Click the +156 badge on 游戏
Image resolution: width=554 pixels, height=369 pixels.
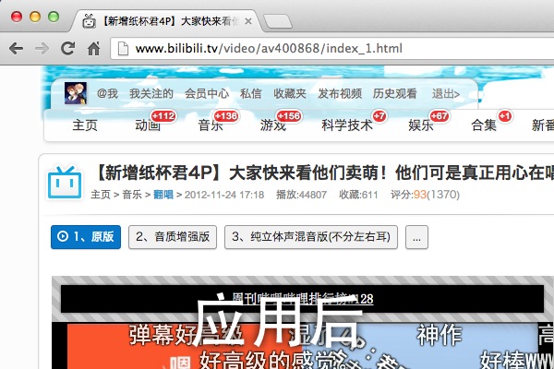point(289,116)
